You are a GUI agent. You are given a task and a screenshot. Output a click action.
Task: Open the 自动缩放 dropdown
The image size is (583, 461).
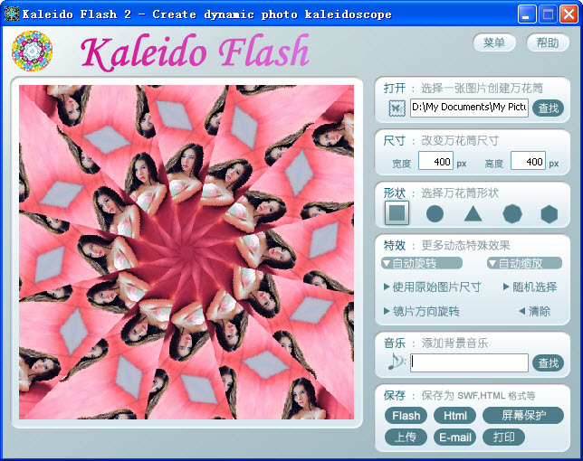pyautogui.click(x=525, y=263)
